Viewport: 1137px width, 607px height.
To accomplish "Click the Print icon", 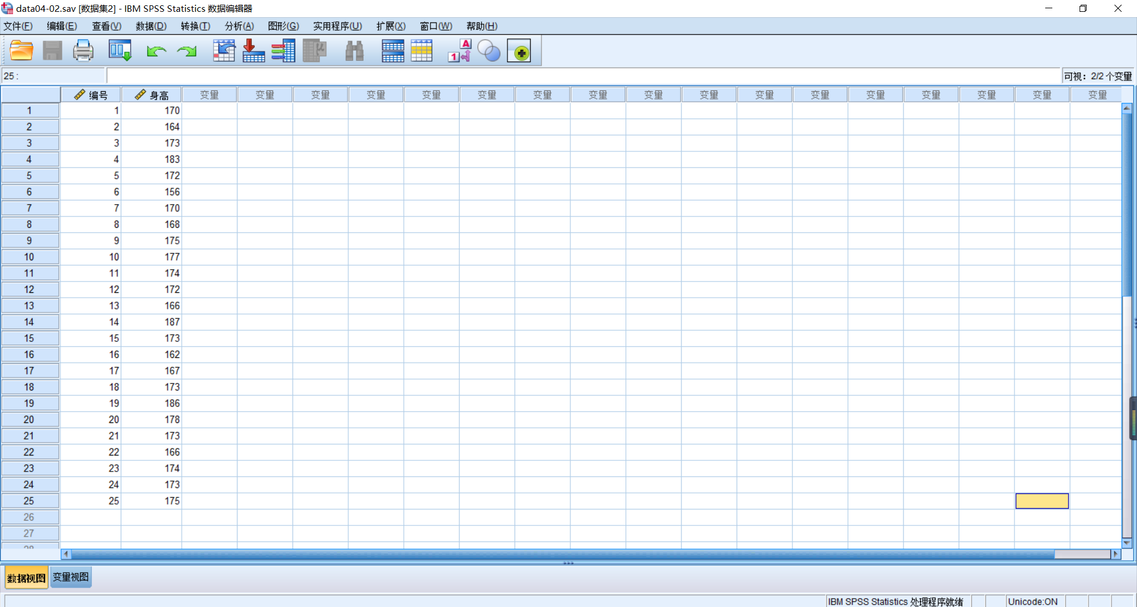I will (x=83, y=51).
